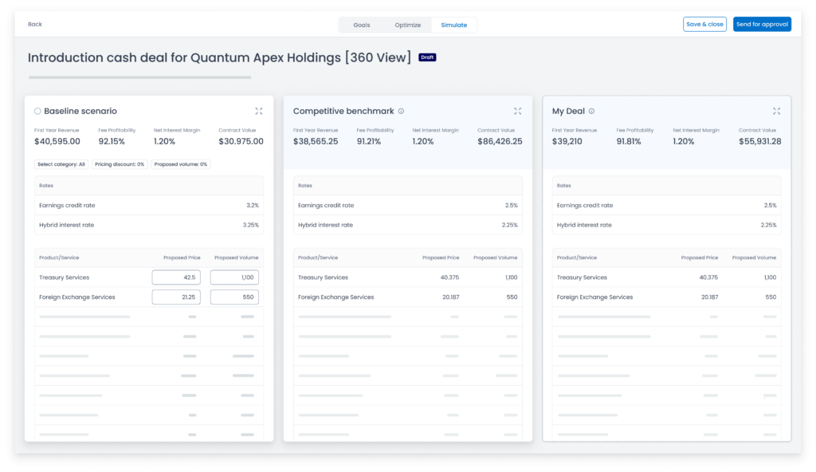The width and height of the screenshot is (816, 472).
Task: Click Send for approval button
Action: pos(762,25)
